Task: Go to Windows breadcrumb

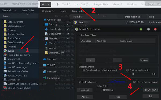Action: tap(132, 4)
